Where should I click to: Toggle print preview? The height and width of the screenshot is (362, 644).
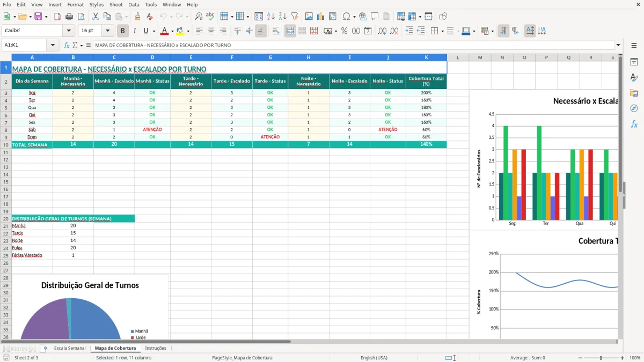click(81, 17)
